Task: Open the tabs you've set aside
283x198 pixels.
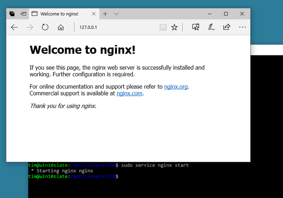Action: click(12, 14)
